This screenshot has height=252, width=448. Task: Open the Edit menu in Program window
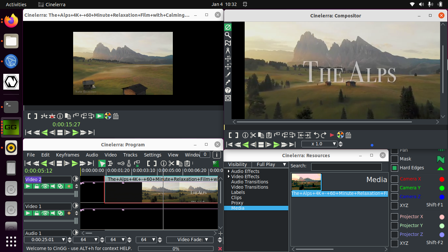[46, 155]
